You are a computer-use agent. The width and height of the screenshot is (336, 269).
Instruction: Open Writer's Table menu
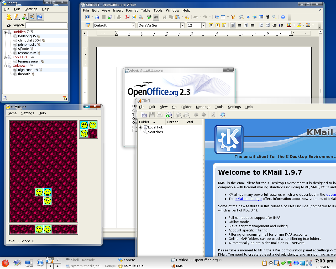click(145, 10)
